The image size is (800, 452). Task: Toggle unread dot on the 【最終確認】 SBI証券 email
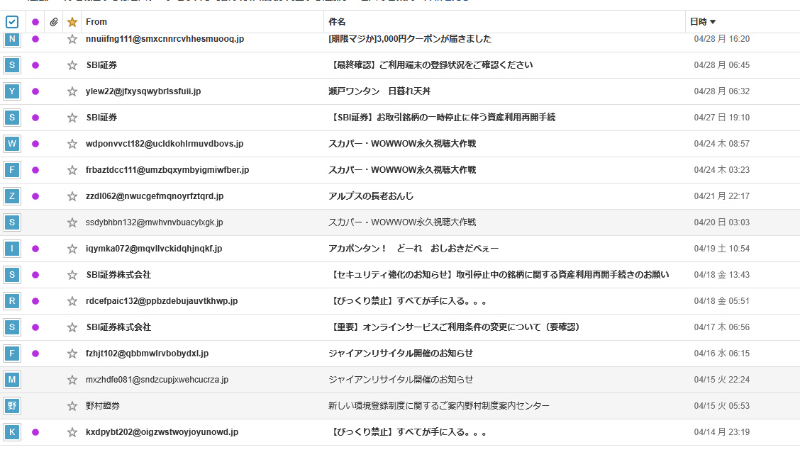click(x=35, y=65)
